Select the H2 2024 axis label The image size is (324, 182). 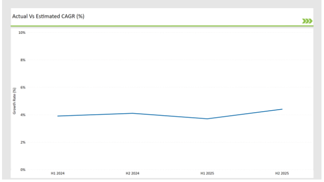coord(133,174)
